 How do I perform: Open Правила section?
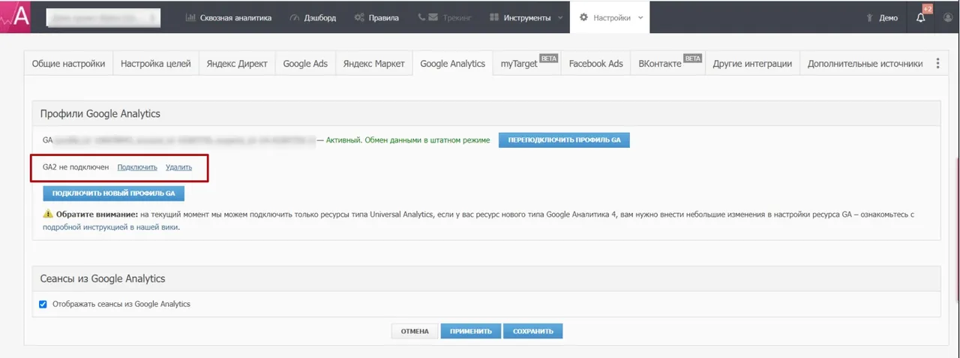click(376, 17)
